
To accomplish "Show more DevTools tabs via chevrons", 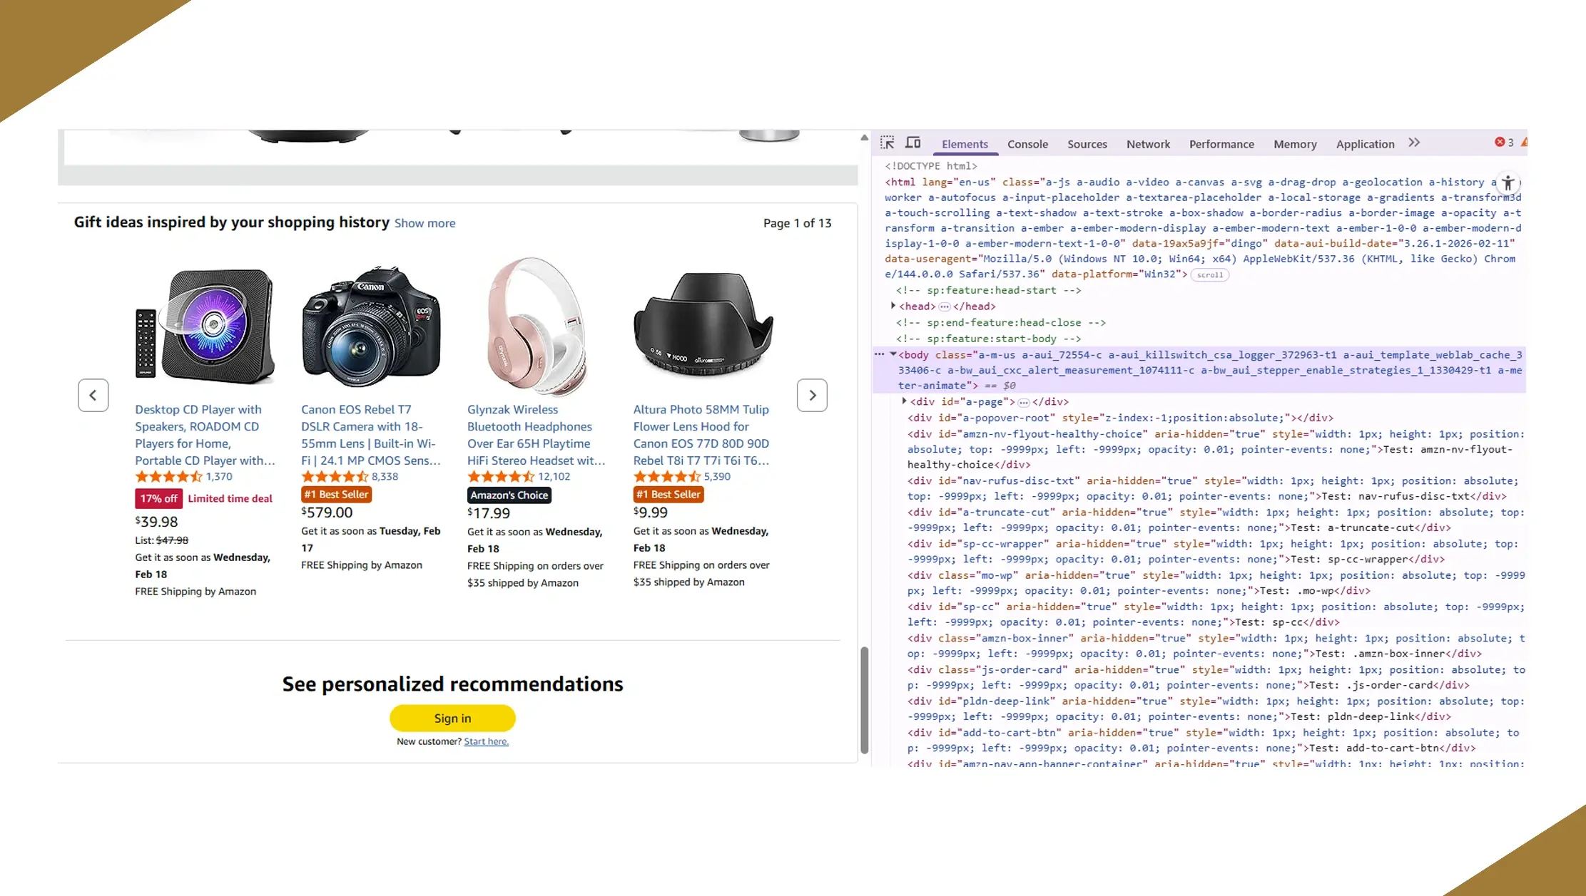I will pos(1414,143).
